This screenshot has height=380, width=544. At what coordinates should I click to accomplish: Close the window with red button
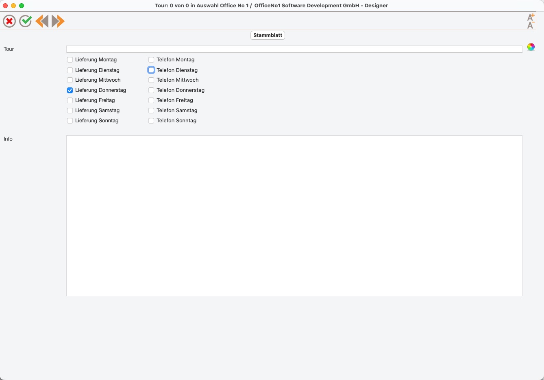[x=5, y=6]
